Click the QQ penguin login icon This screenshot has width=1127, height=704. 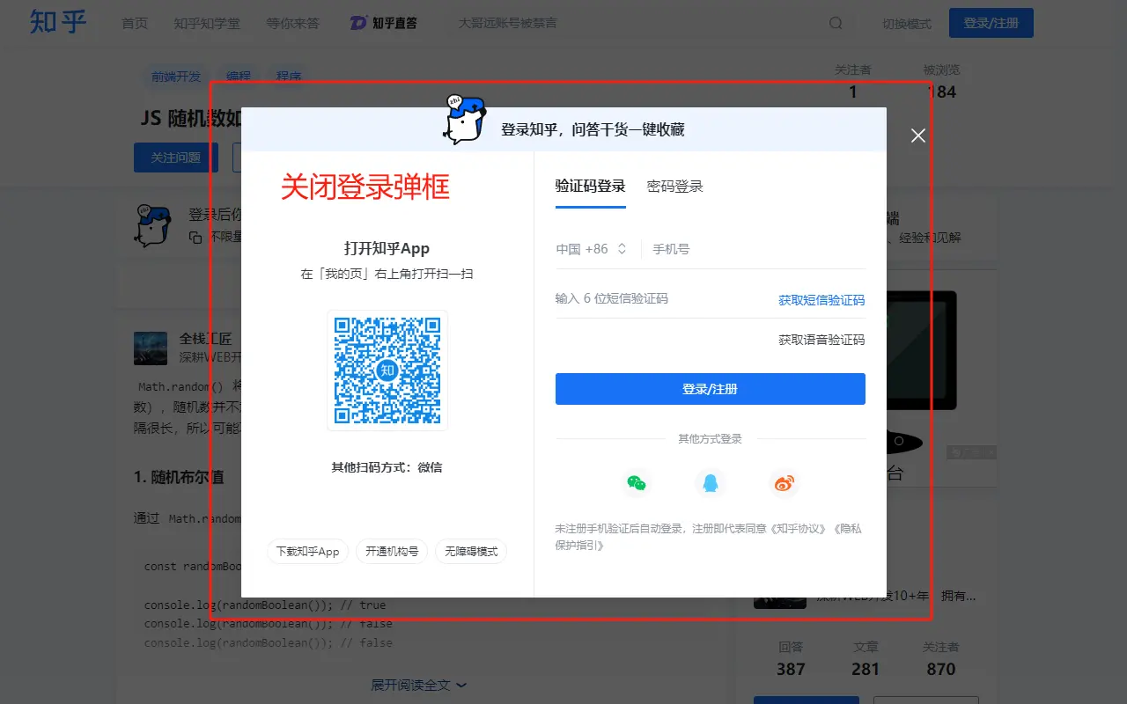point(710,482)
